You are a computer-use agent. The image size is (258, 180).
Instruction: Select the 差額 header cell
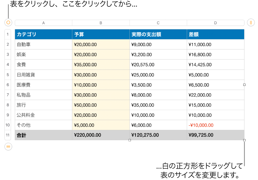[215, 34]
